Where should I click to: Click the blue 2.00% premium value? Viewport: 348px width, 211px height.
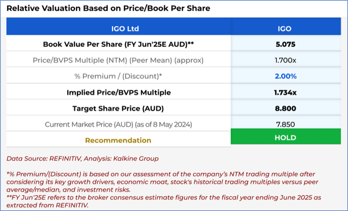pos(285,76)
